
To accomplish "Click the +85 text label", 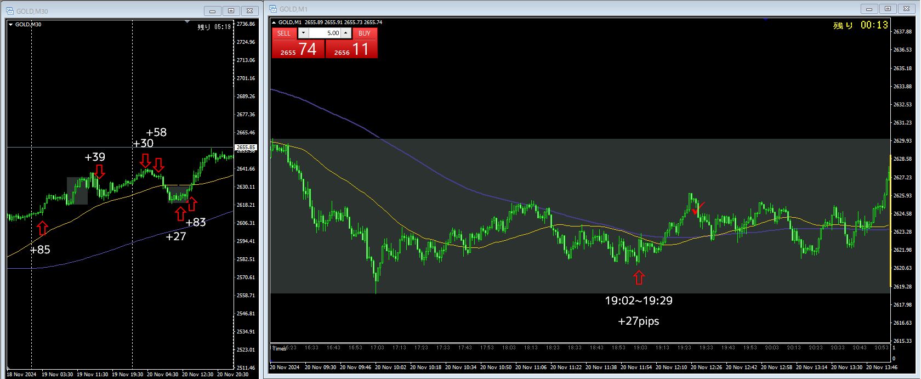I will [39, 250].
